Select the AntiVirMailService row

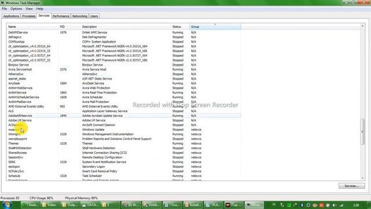123,102
